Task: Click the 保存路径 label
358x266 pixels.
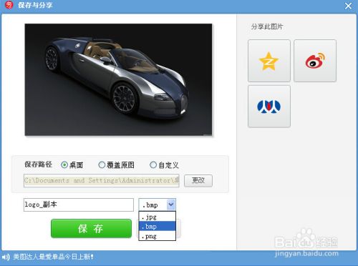Action: click(38, 164)
